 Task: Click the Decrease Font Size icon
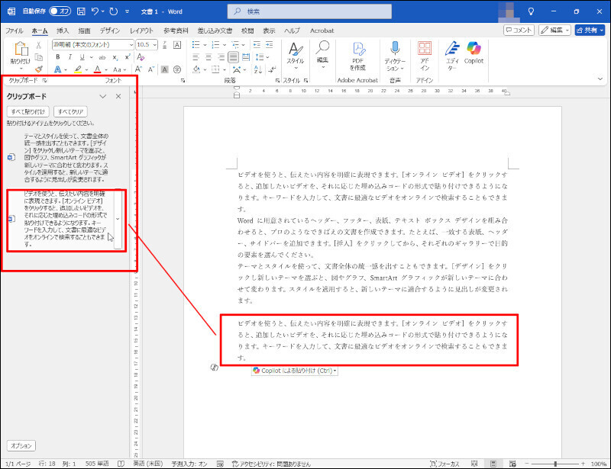click(x=150, y=69)
